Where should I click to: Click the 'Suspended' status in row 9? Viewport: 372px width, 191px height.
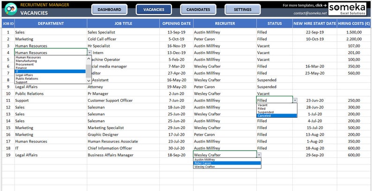click(x=275, y=87)
